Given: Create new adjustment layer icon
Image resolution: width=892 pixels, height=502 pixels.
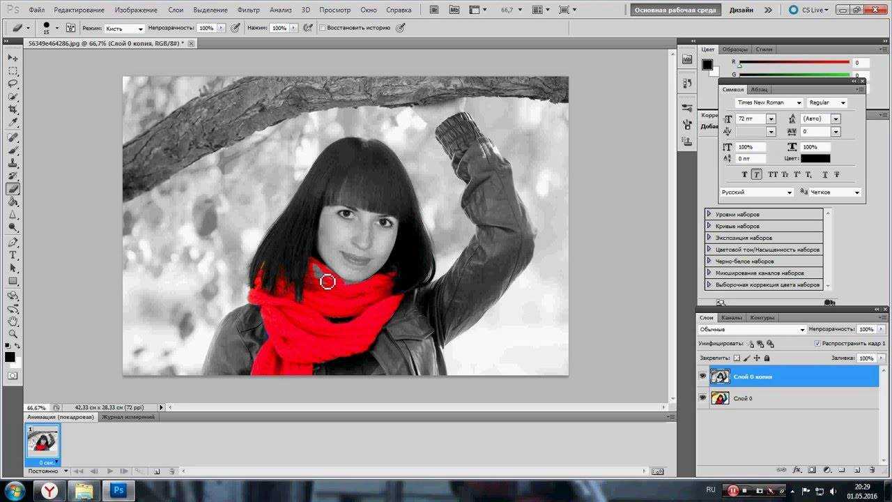Looking at the screenshot, I should [826, 470].
